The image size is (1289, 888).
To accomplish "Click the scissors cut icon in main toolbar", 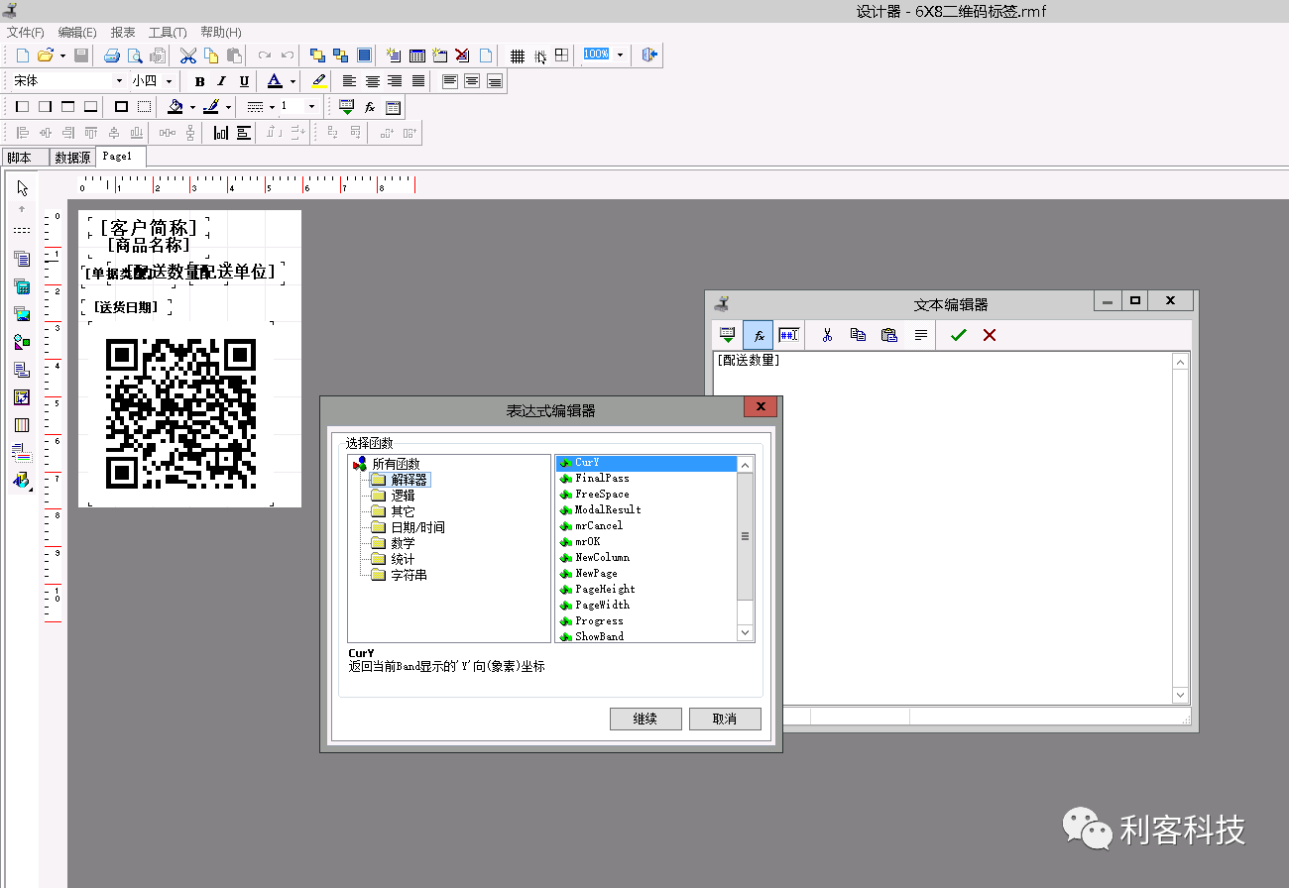I will (x=187, y=55).
